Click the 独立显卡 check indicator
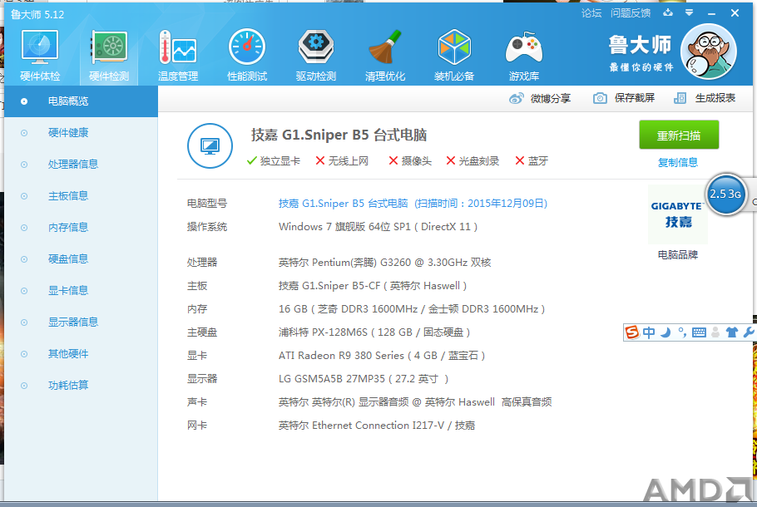Image resolution: width=757 pixels, height=507 pixels. (x=273, y=161)
